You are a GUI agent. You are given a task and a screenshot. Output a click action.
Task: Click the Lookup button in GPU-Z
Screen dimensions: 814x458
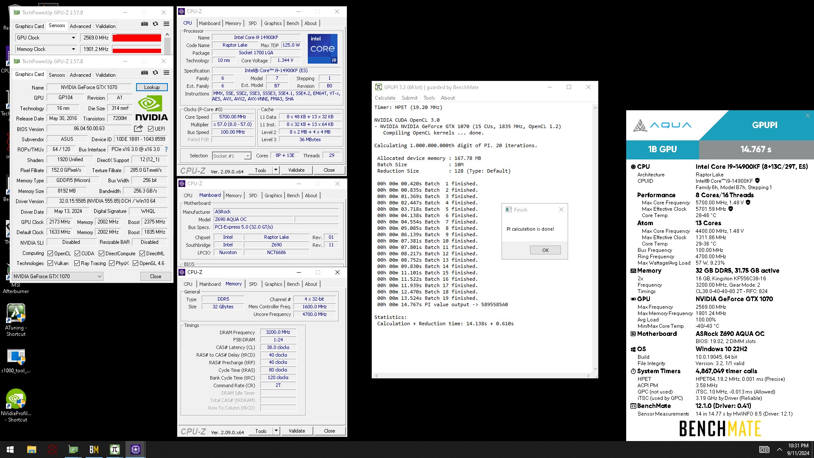[152, 87]
